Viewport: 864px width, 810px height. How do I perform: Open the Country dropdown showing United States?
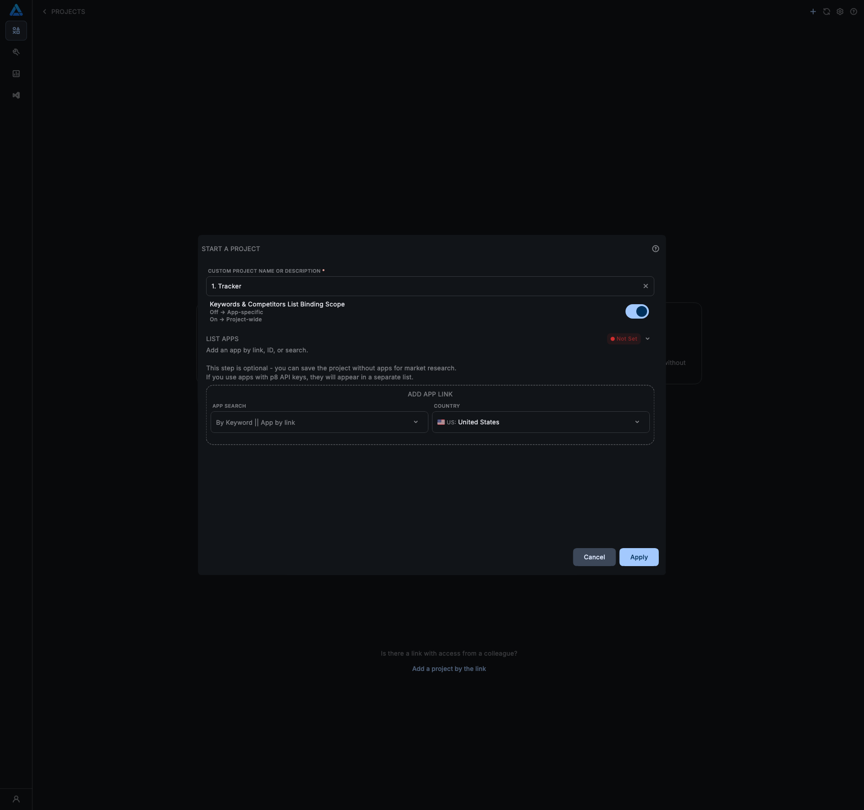click(540, 422)
